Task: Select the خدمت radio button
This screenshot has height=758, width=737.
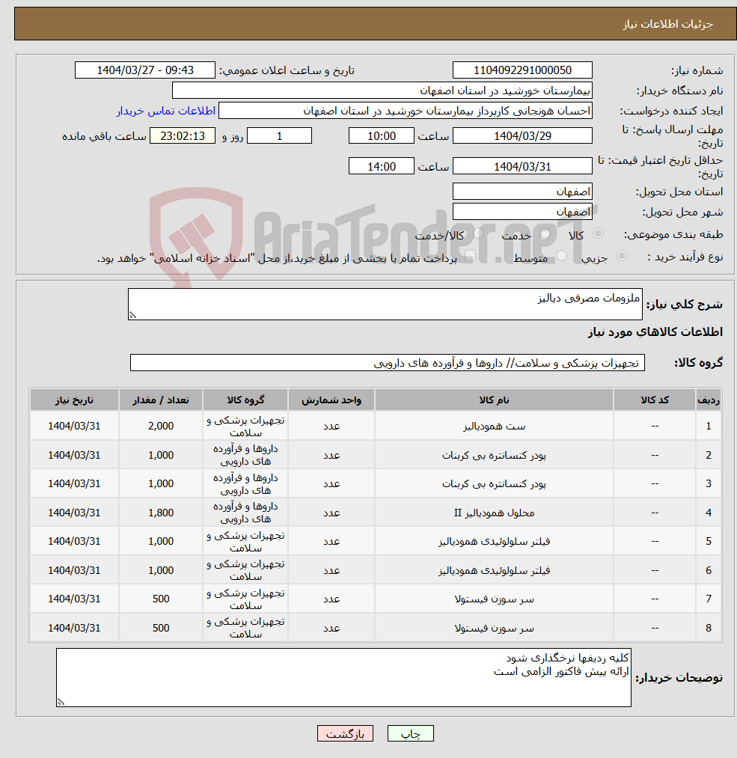Action: tap(545, 233)
